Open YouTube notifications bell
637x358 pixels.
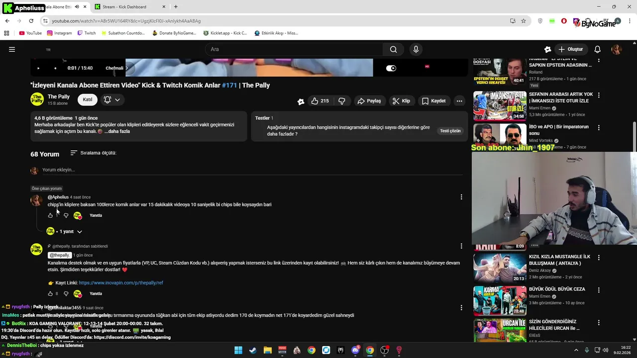coord(598,49)
